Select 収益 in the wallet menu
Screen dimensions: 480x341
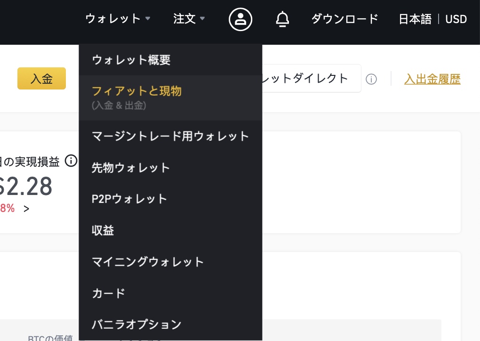pyautogui.click(x=170, y=230)
